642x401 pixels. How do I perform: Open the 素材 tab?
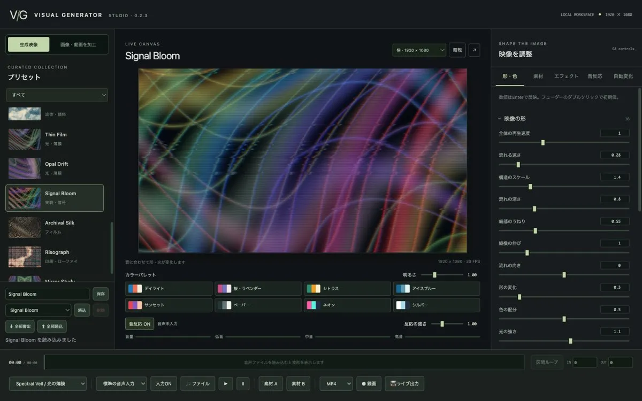point(538,76)
